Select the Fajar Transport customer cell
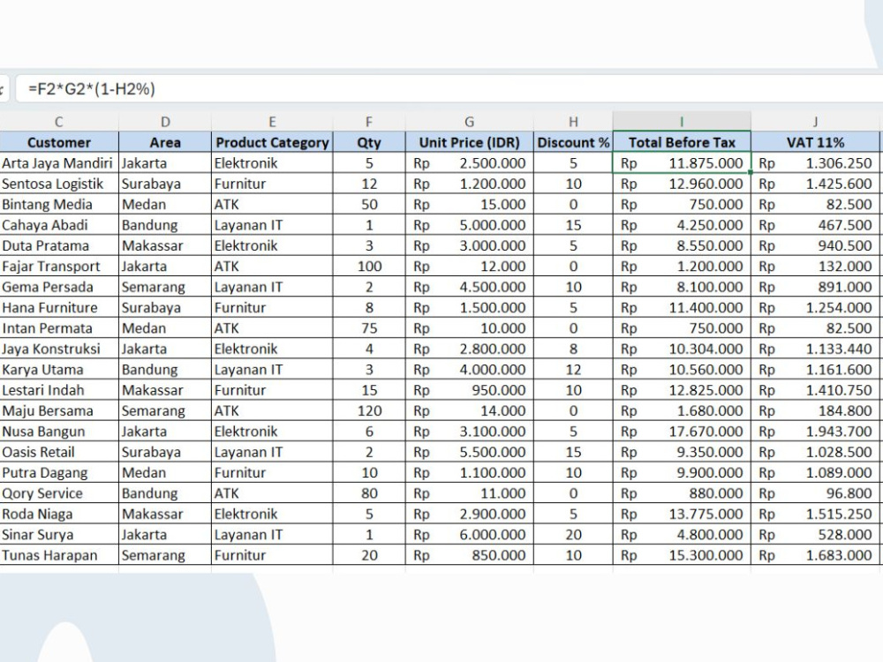Image resolution: width=883 pixels, height=662 pixels. 59,267
